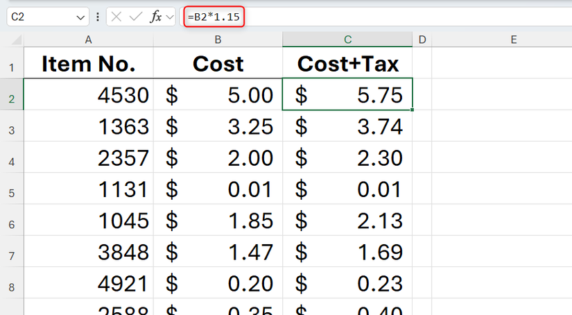572x315 pixels.
Task: Select column C header
Action: tap(347, 40)
